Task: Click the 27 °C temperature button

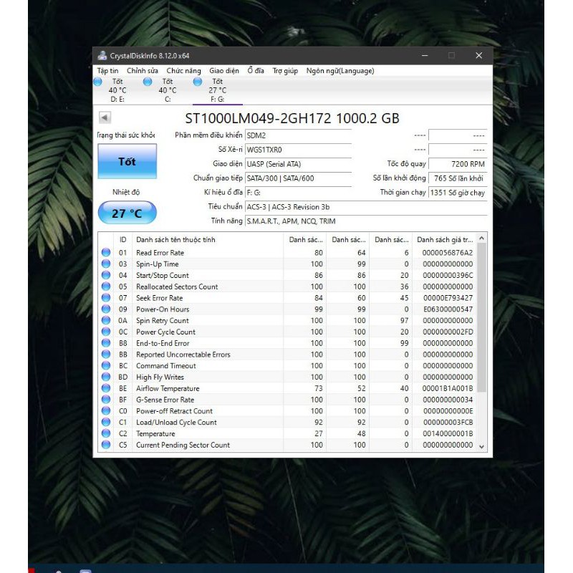Action: 127,213
